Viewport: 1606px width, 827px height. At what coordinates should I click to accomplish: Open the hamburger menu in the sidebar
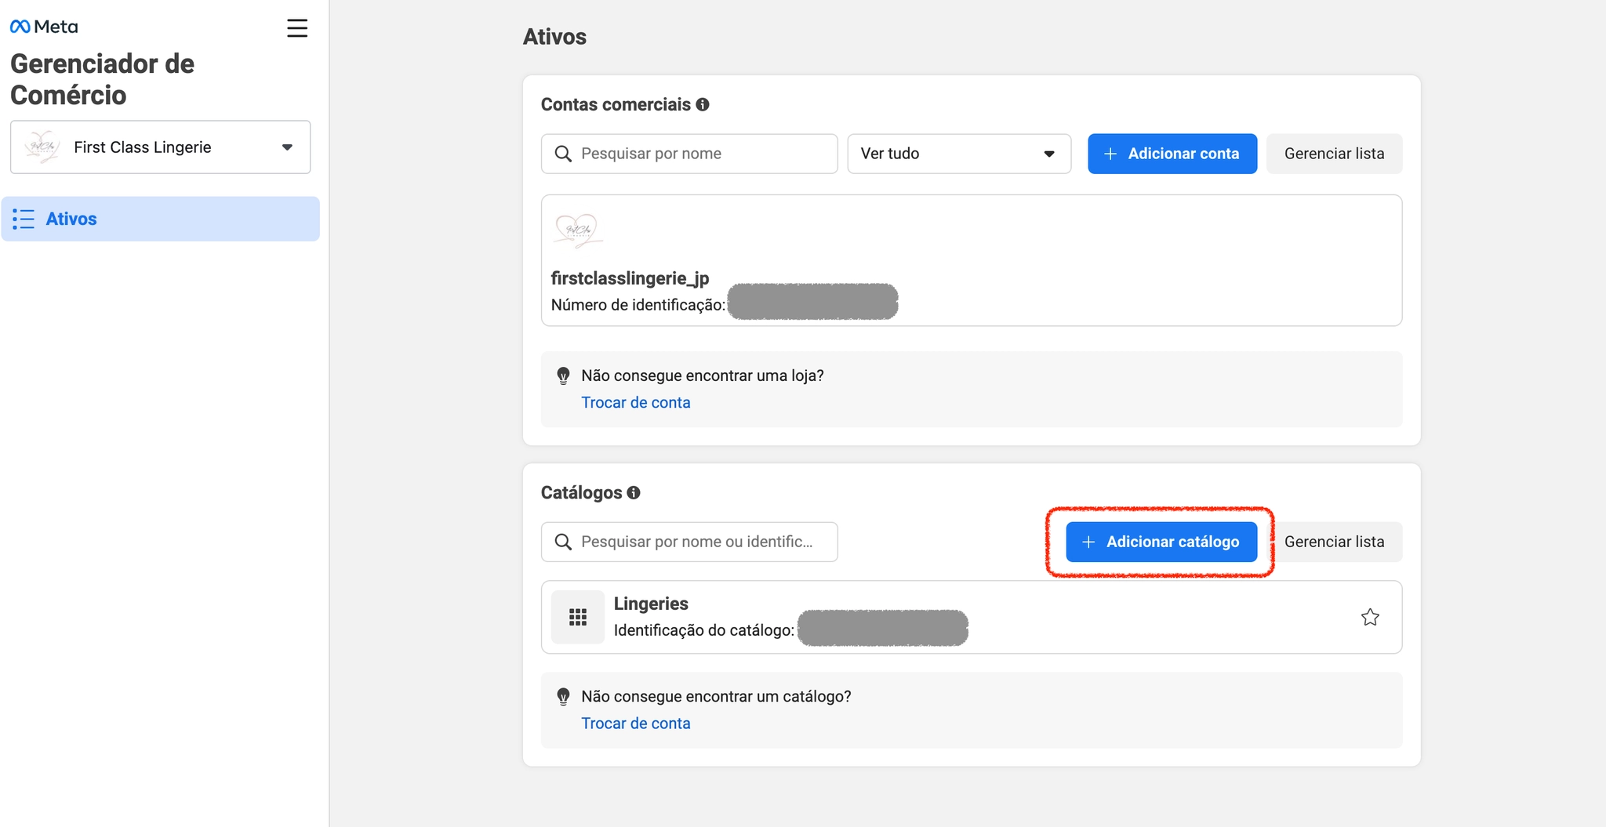tap(297, 28)
